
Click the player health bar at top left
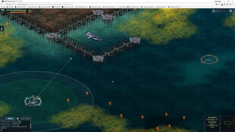pyautogui.click(x=16, y=11)
